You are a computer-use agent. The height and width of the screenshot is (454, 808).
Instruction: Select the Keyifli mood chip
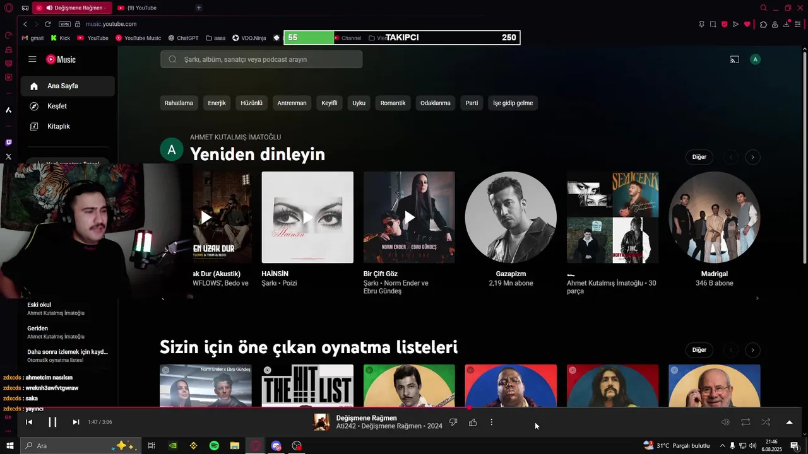[330, 103]
